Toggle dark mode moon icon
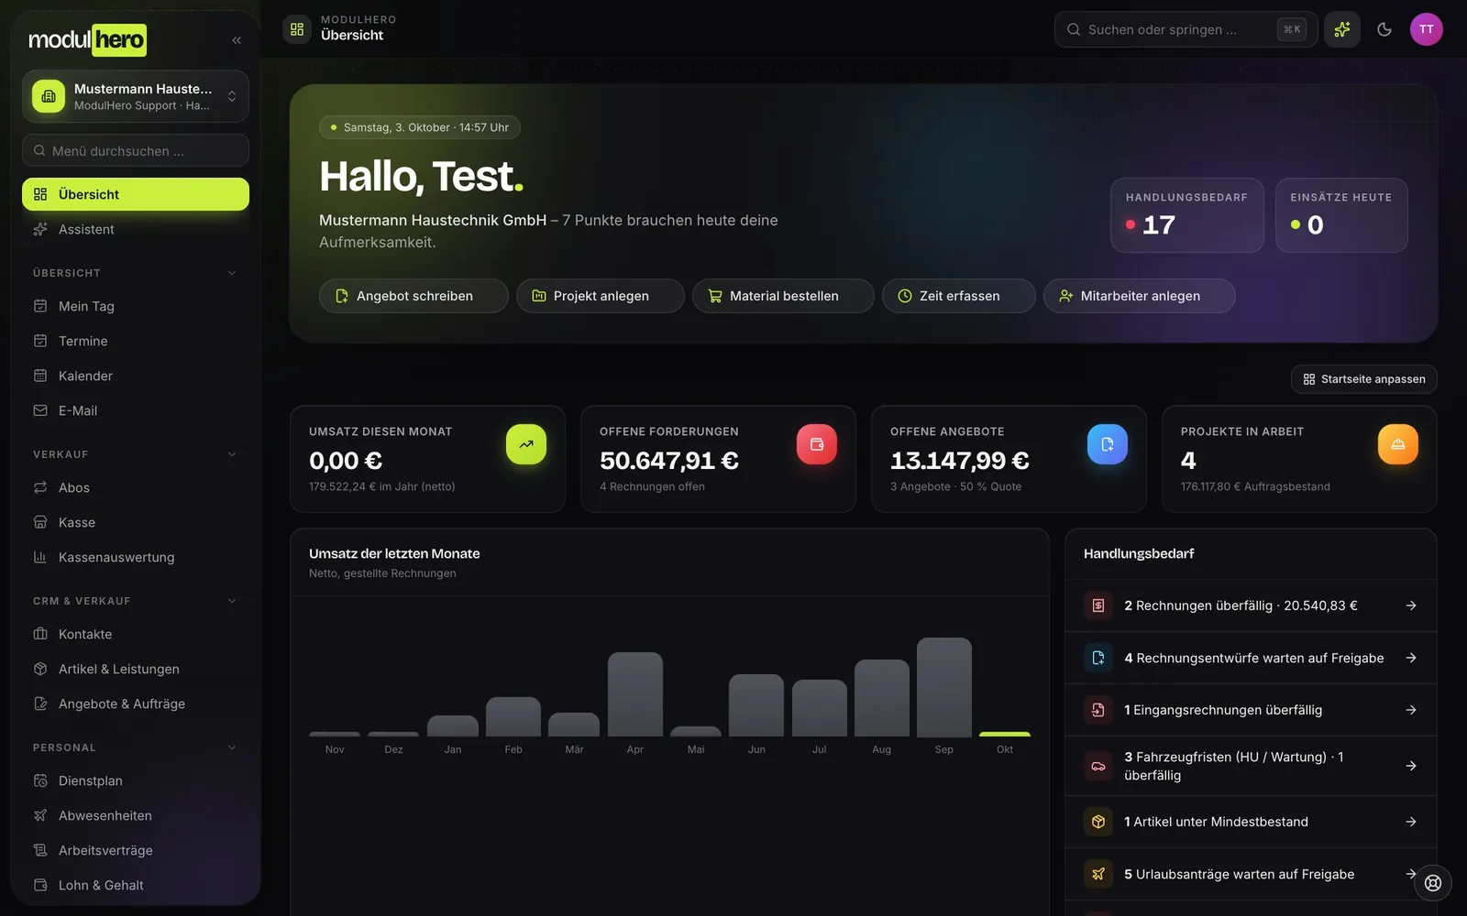1467x916 pixels. (x=1384, y=29)
